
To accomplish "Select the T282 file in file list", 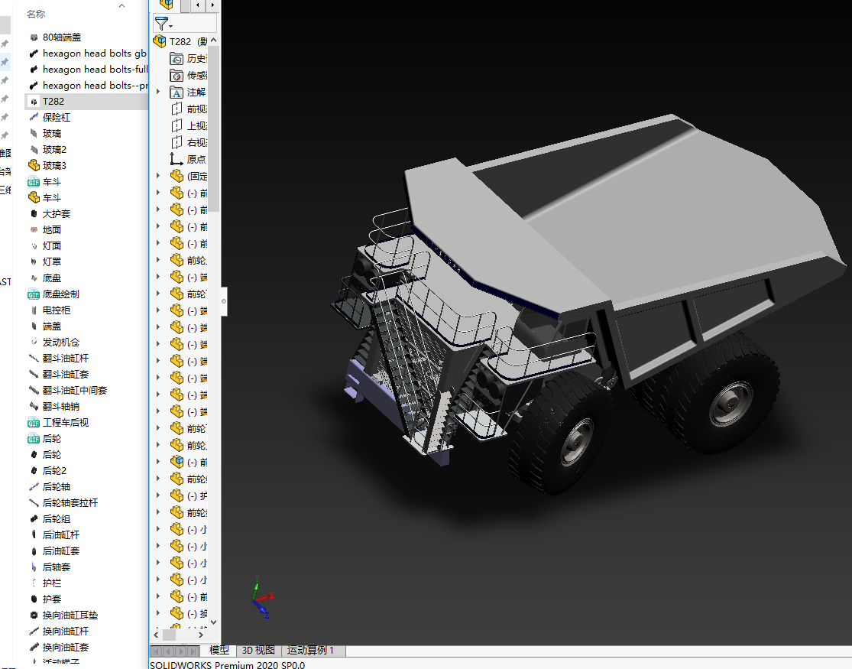I will pos(53,101).
